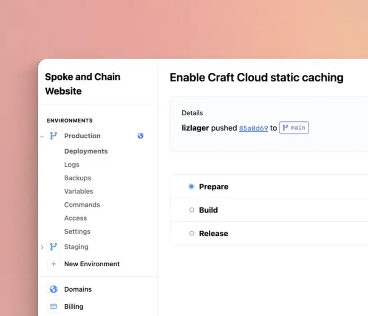Collapse the Production environment chevron
Viewport: 368px width, 316px height.
pos(42,136)
